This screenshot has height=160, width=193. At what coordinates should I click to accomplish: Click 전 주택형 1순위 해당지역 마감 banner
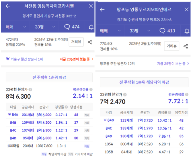tap(144, 82)
